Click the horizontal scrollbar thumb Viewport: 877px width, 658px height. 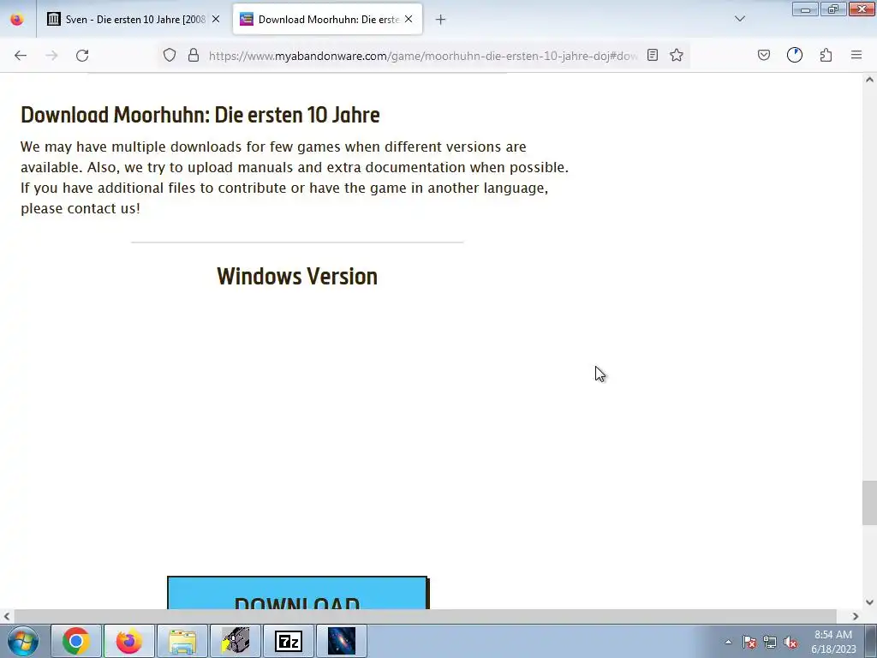425,616
